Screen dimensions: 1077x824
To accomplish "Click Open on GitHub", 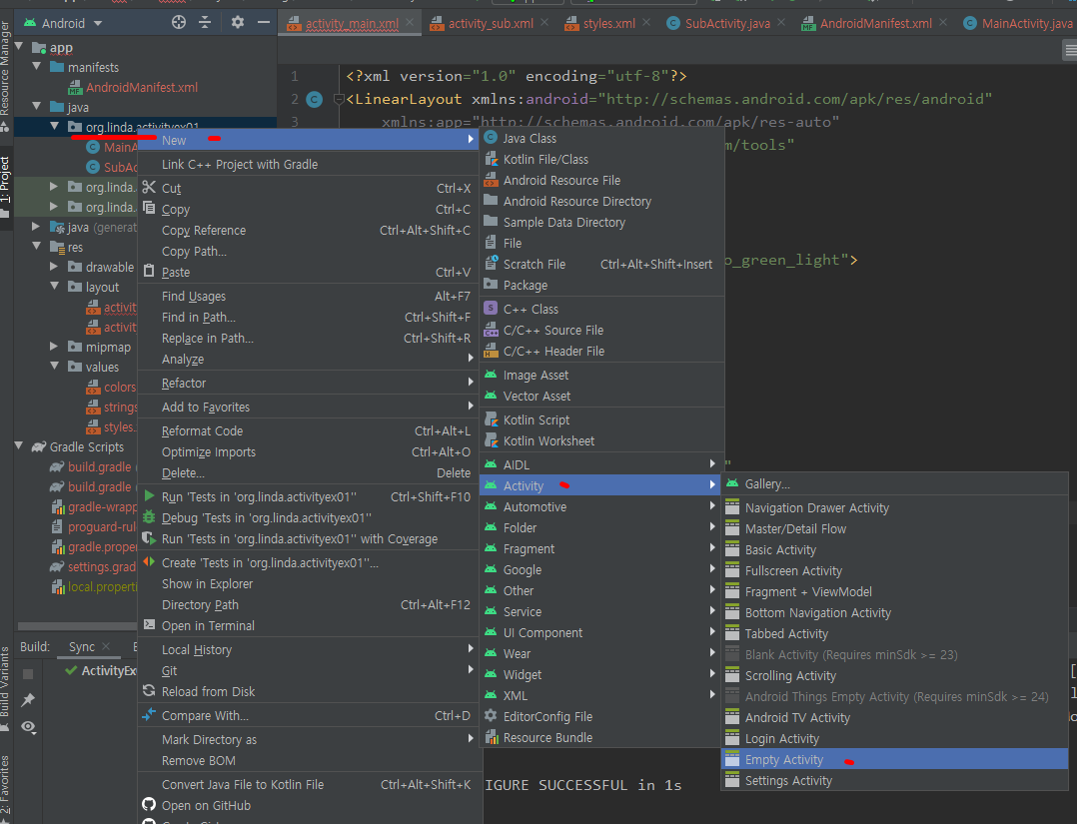I will tap(308, 805).
